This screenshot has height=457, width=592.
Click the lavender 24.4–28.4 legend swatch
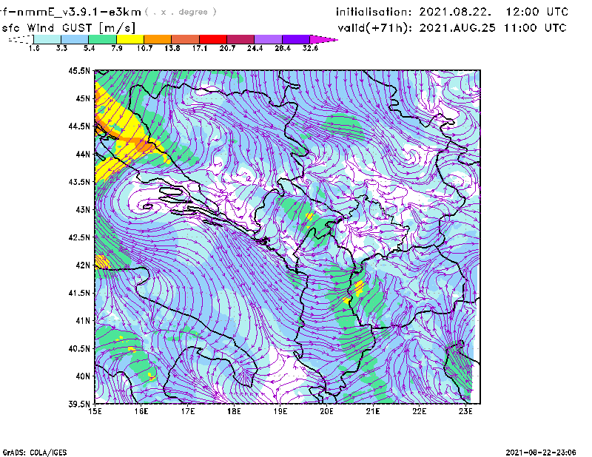[x=268, y=39]
